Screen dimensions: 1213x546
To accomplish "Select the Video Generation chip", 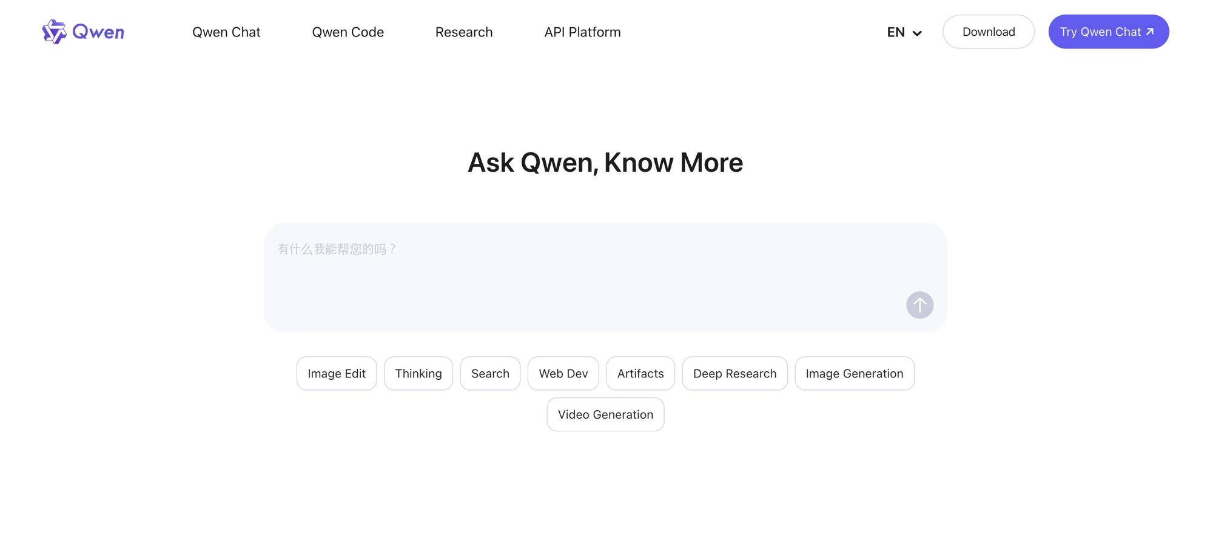I will tap(605, 414).
